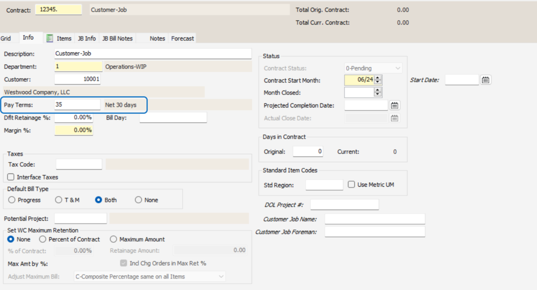
Task: Click the Westwood Company, LLC text
Action: (x=37, y=92)
